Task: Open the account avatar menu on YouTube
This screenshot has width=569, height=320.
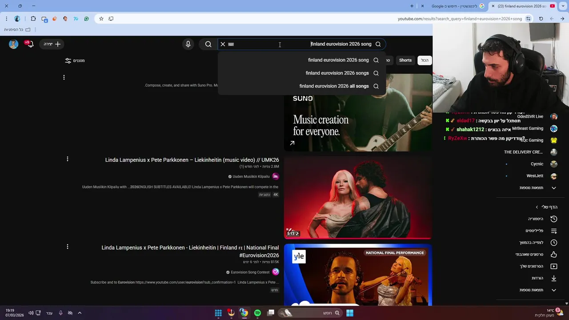Action: tap(14, 44)
